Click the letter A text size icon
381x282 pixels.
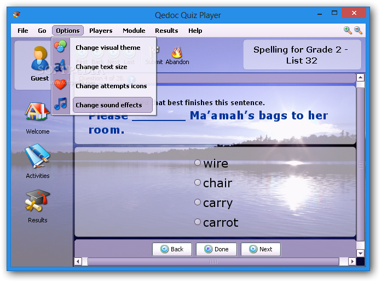click(x=60, y=66)
